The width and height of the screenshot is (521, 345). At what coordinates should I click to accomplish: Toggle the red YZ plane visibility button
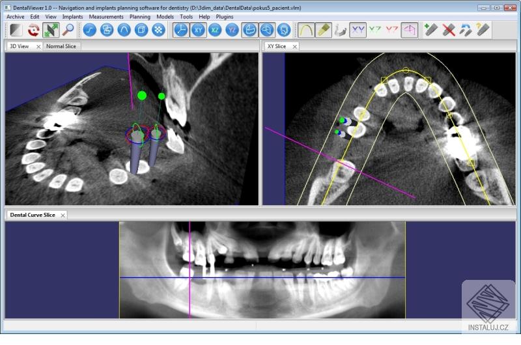point(393,30)
